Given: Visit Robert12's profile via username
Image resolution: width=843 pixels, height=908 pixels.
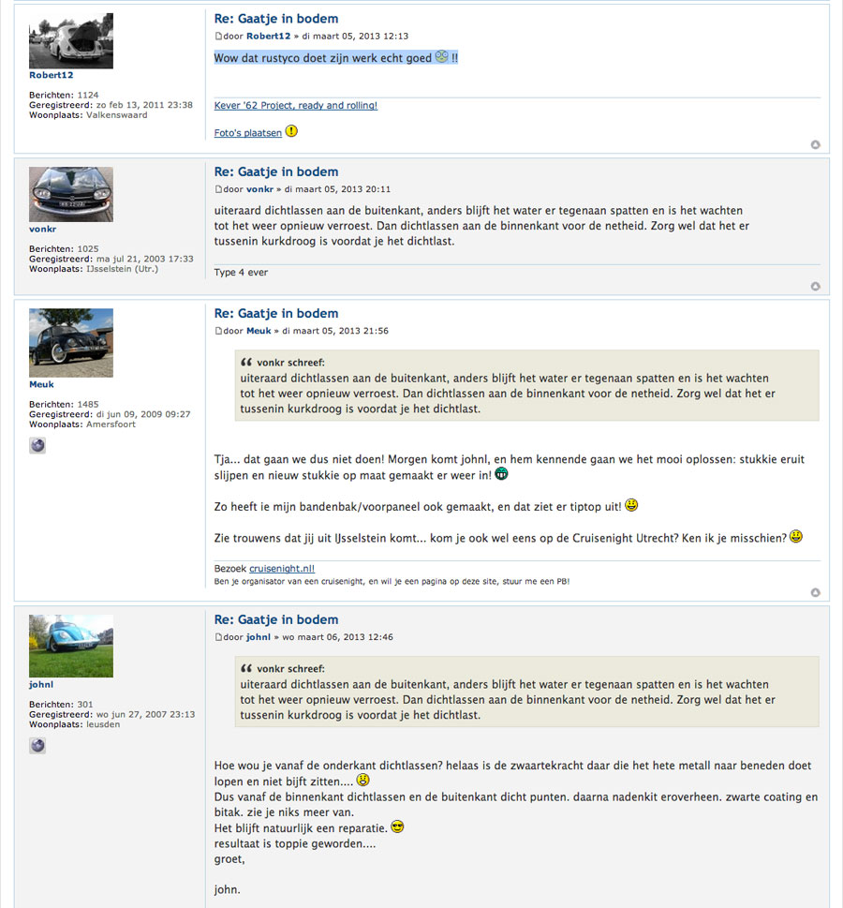Looking at the screenshot, I should pyautogui.click(x=51, y=75).
